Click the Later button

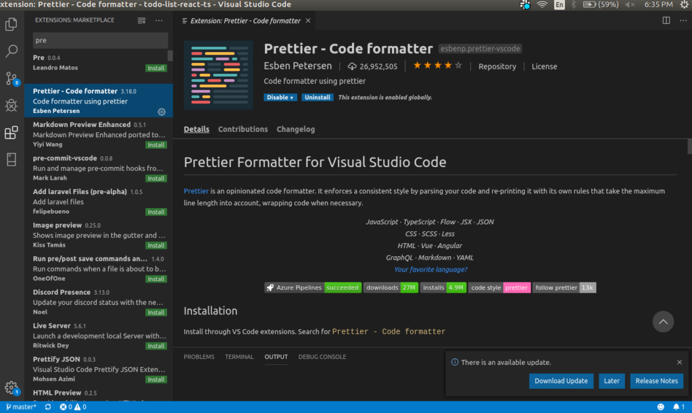(x=611, y=381)
